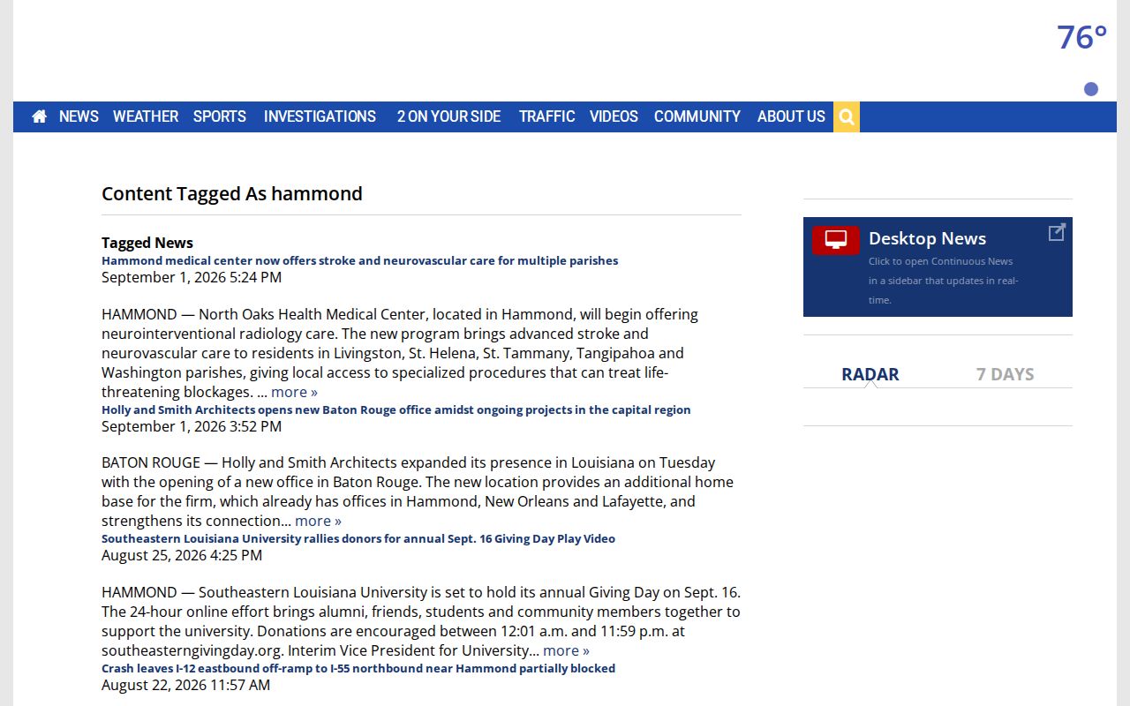
Task: Open the INVESTIGATIONS menu
Action: click(320, 116)
